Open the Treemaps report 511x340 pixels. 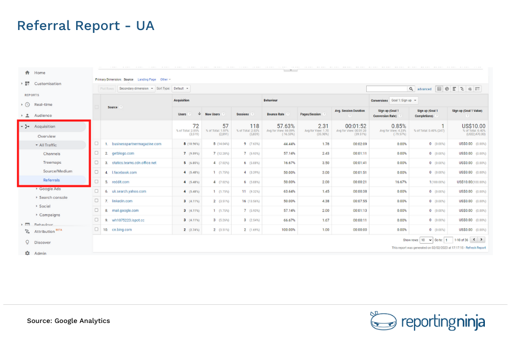pos(52,163)
